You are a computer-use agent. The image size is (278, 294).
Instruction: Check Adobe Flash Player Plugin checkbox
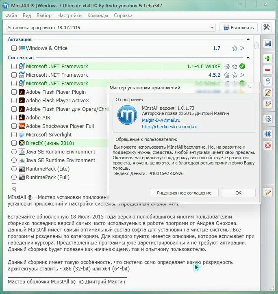pyautogui.click(x=14, y=92)
